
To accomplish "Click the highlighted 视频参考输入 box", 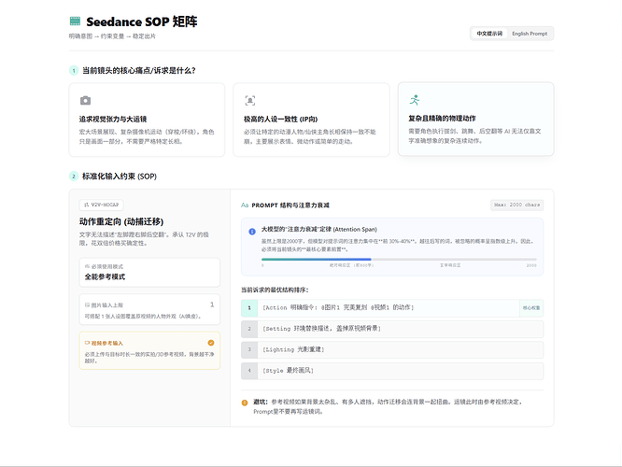I will tap(149, 351).
